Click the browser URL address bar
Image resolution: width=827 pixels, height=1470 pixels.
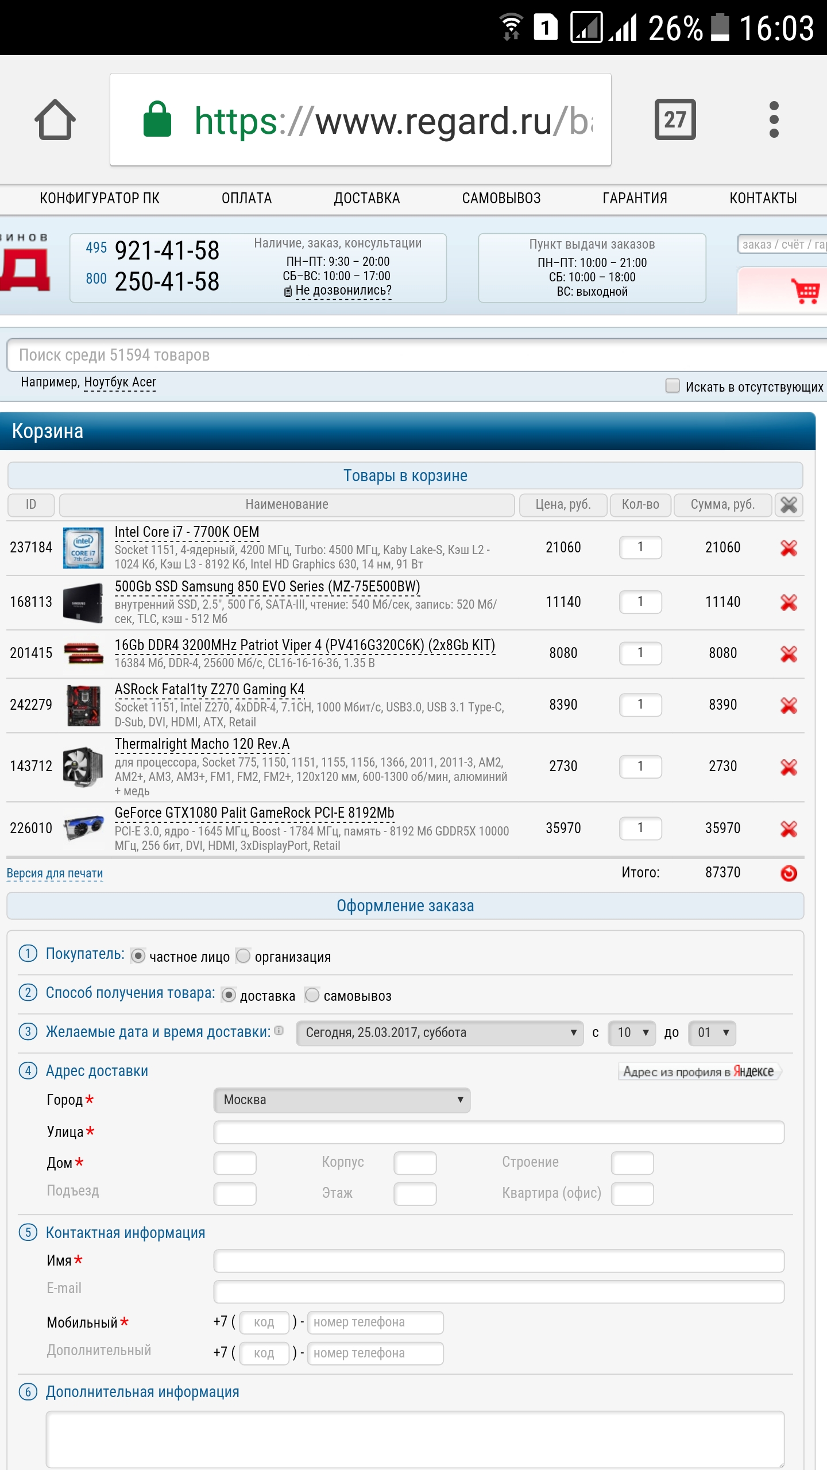(x=361, y=119)
